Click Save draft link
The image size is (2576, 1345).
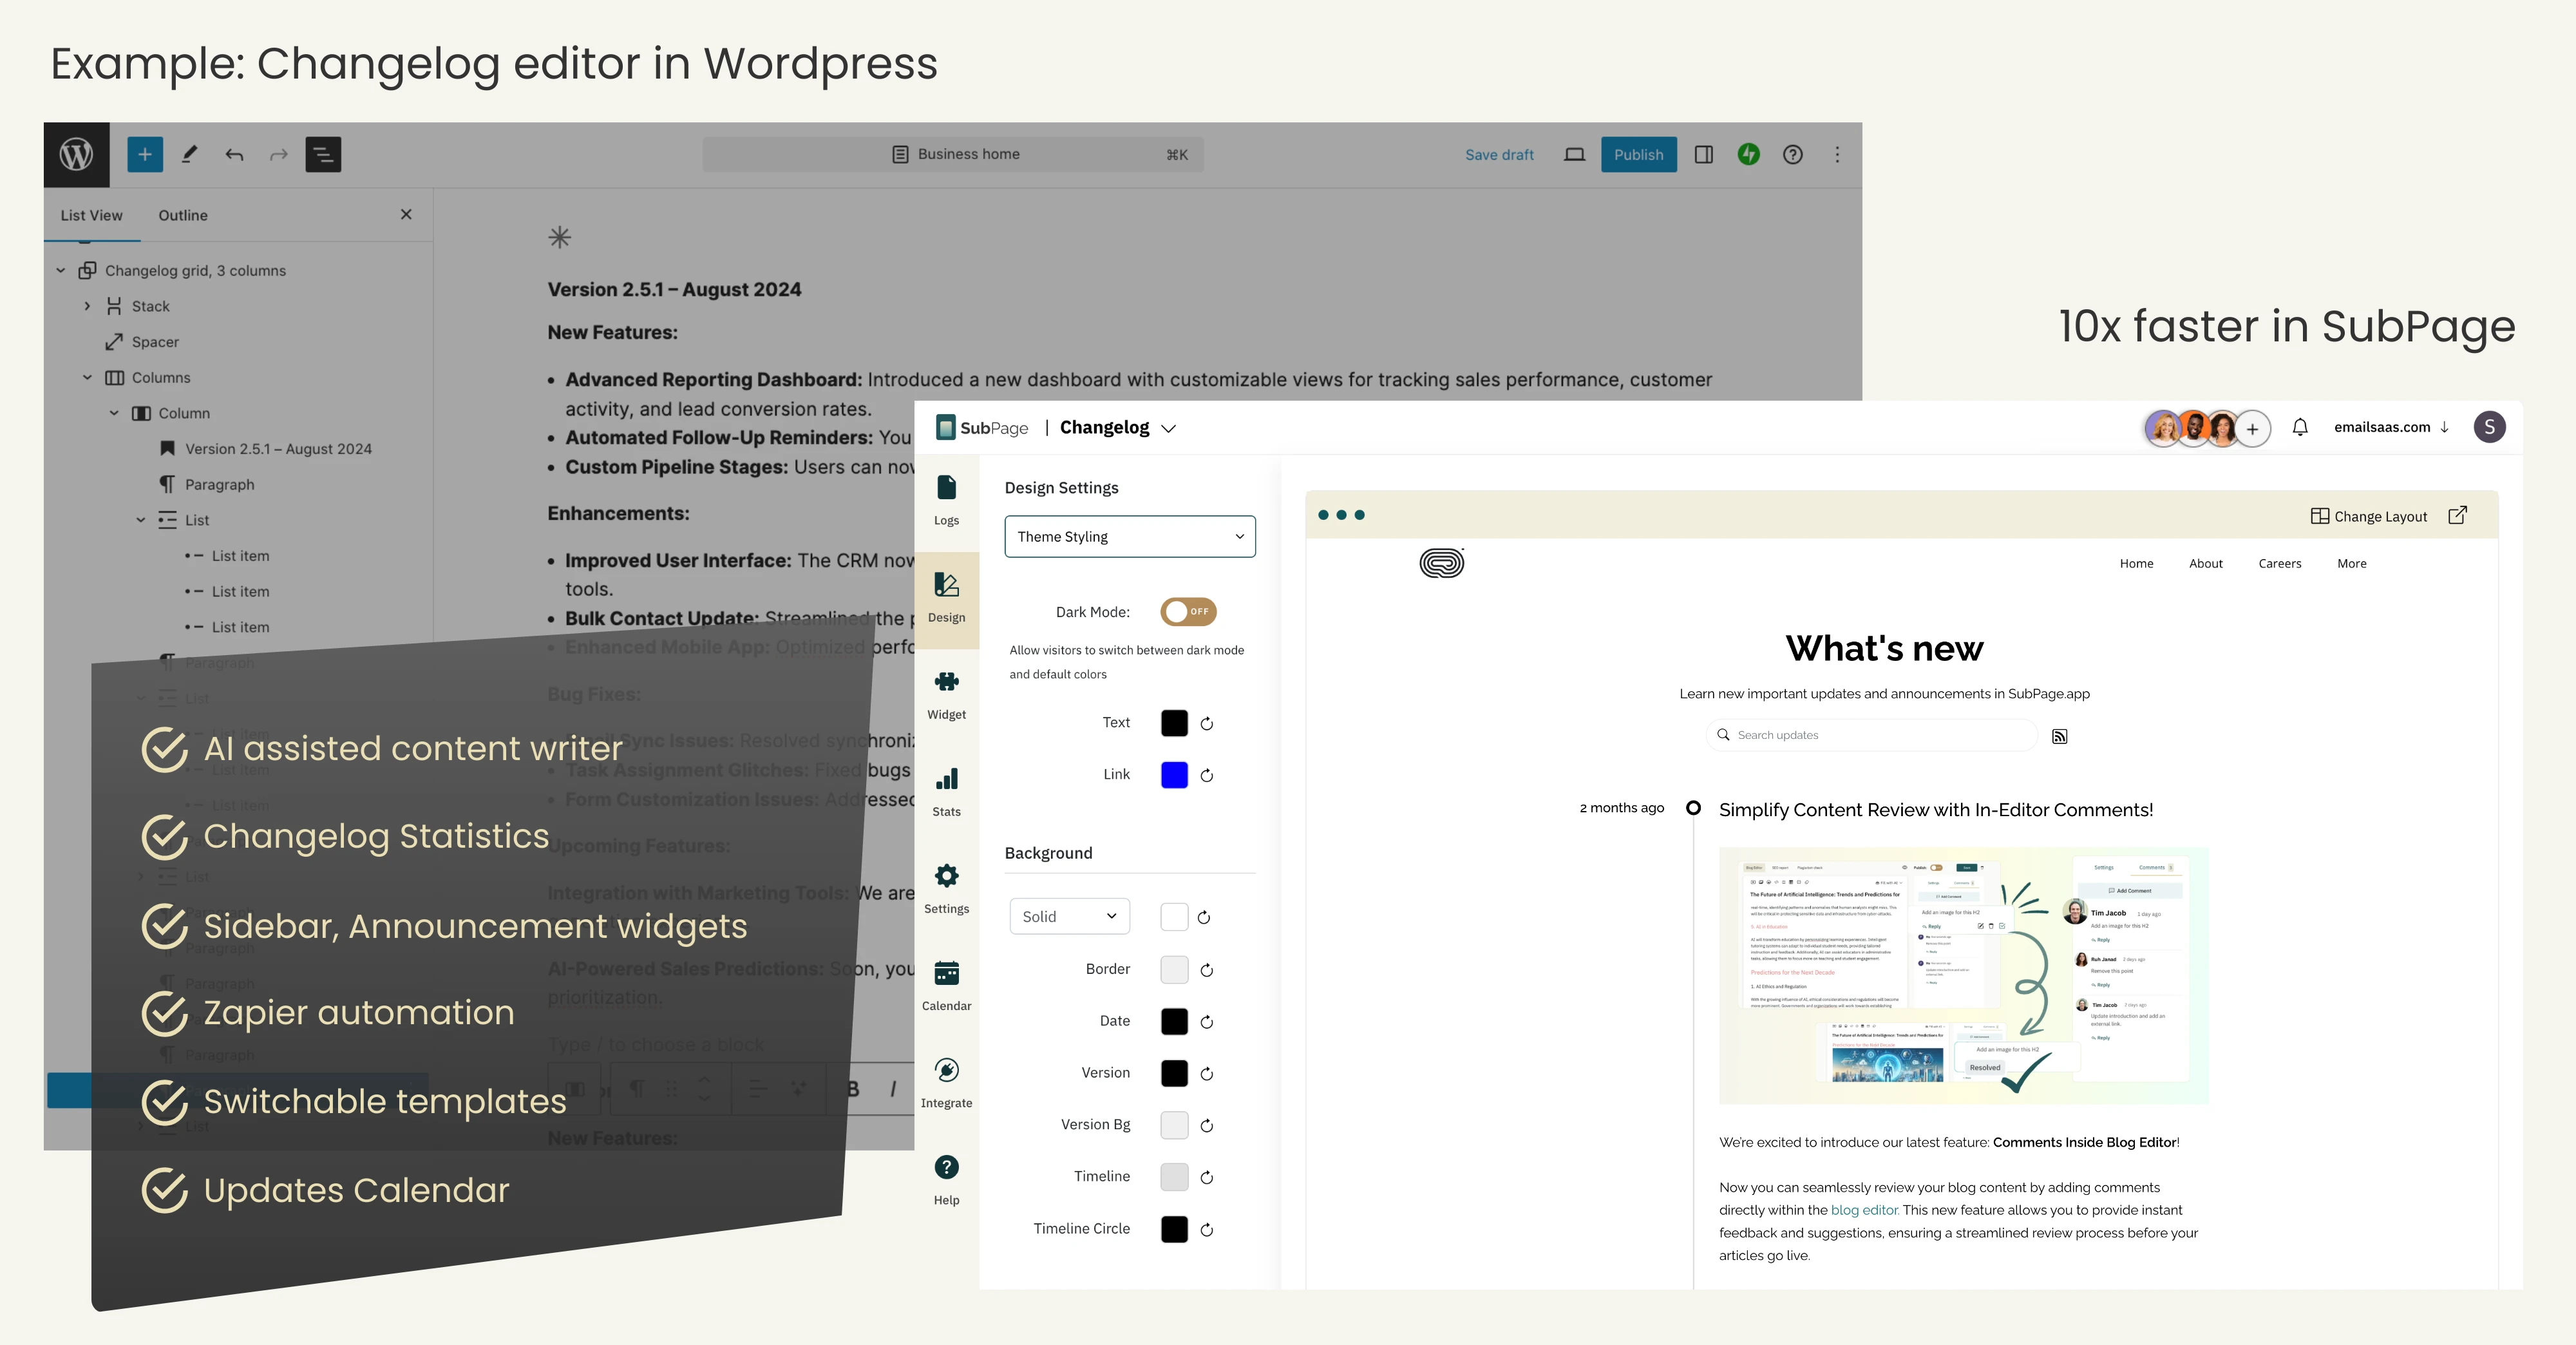[x=1499, y=154]
